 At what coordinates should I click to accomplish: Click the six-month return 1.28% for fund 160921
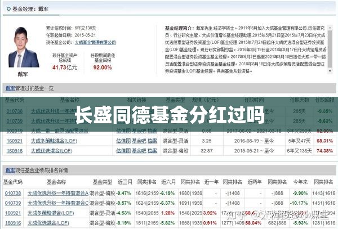pos(168,213)
